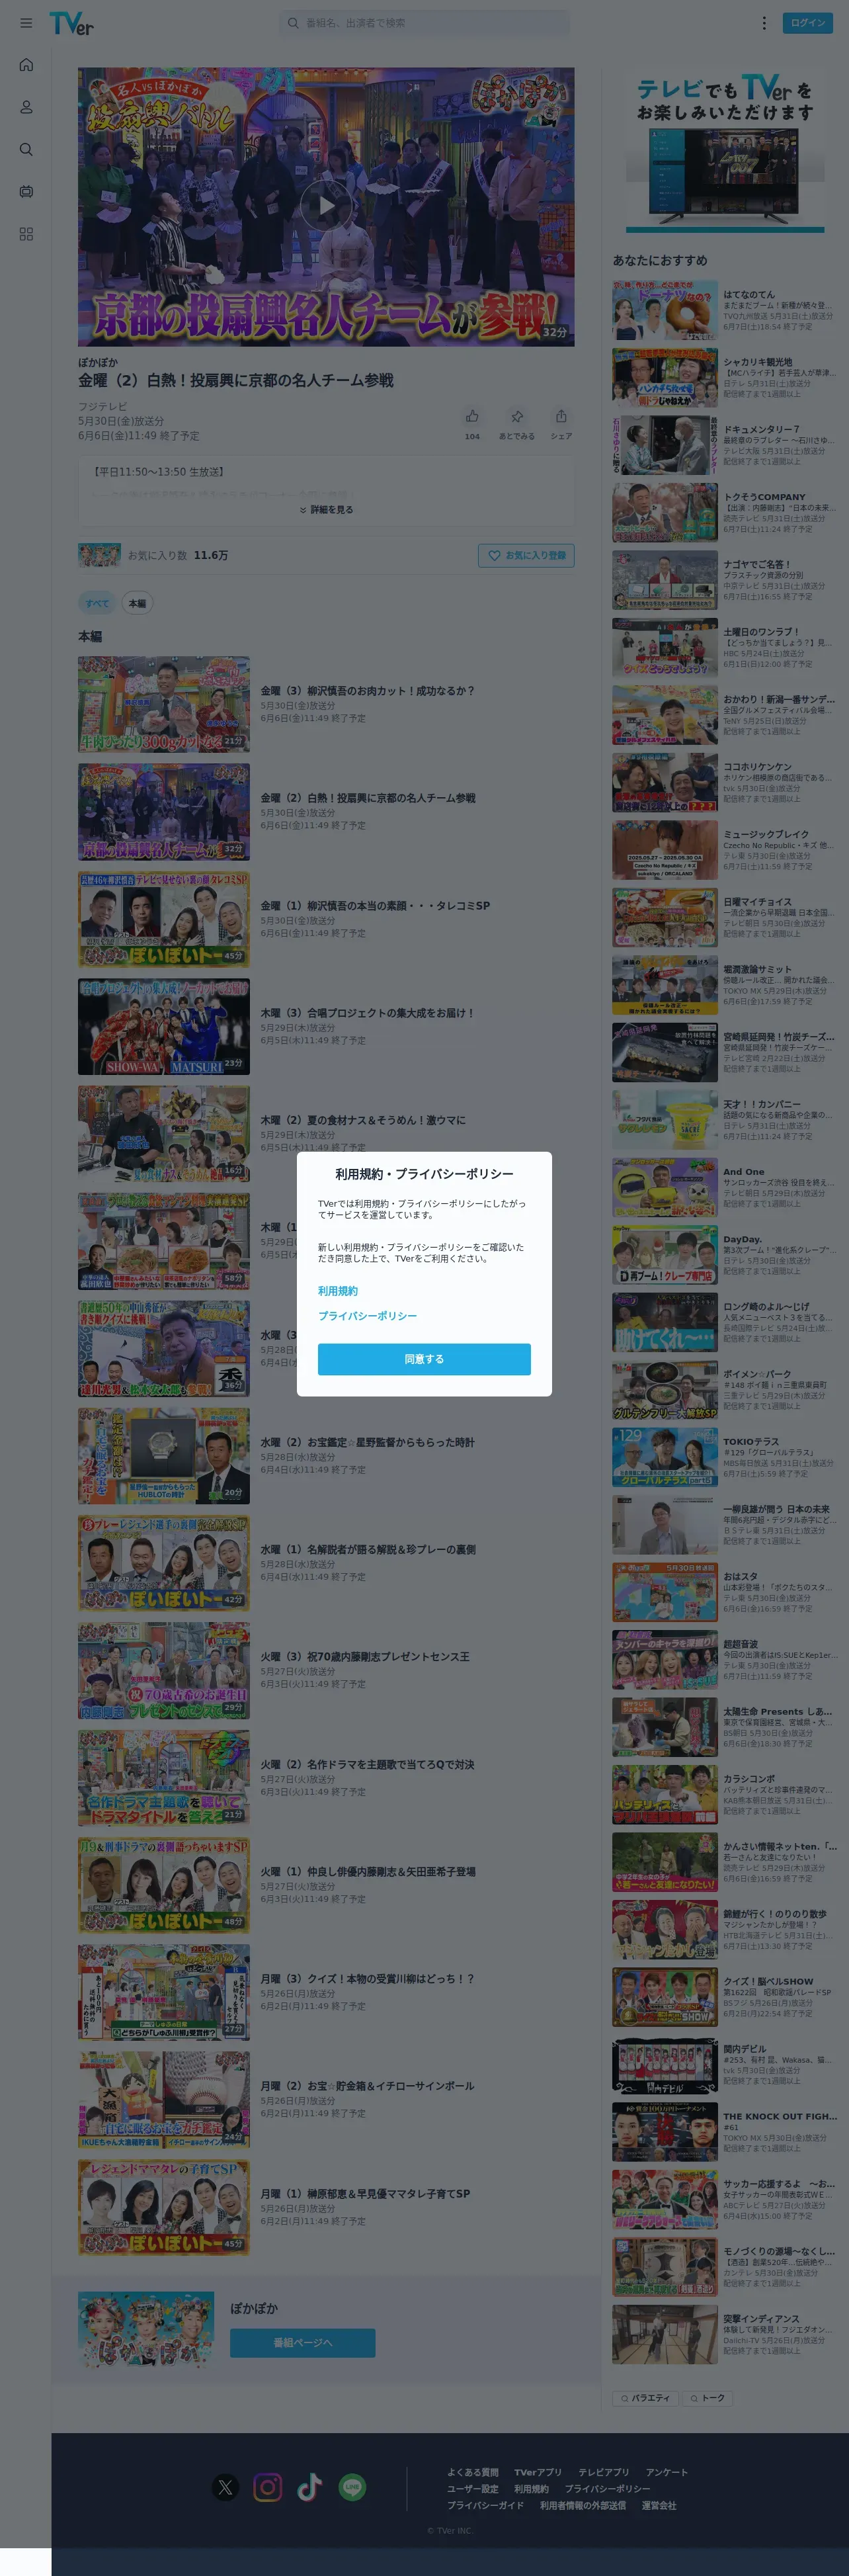The height and width of the screenshot is (2576, 849).
Task: Open 金曜（1）柳沢慎吾の本当の素顔 episode title
Action: tap(375, 905)
